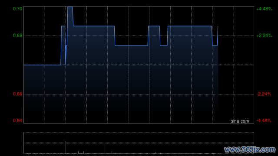The image size is (278, 156).
Task: Click the +4.48% percentage label
Action: (264, 9)
